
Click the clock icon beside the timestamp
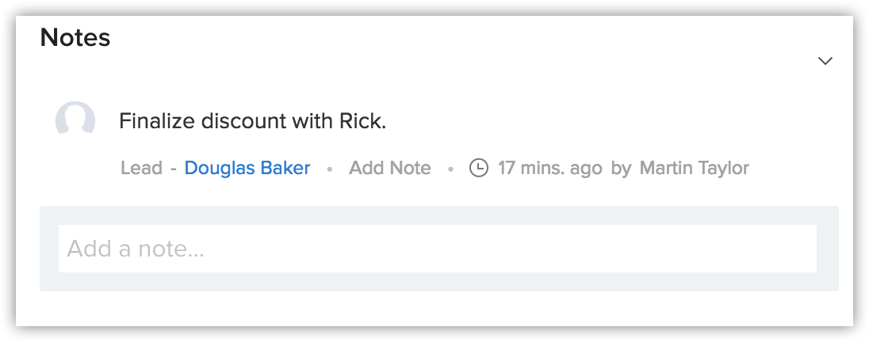click(x=479, y=168)
